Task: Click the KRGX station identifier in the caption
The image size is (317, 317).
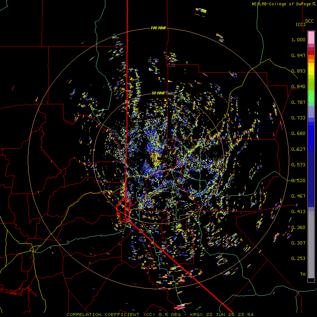Action: (x=197, y=315)
